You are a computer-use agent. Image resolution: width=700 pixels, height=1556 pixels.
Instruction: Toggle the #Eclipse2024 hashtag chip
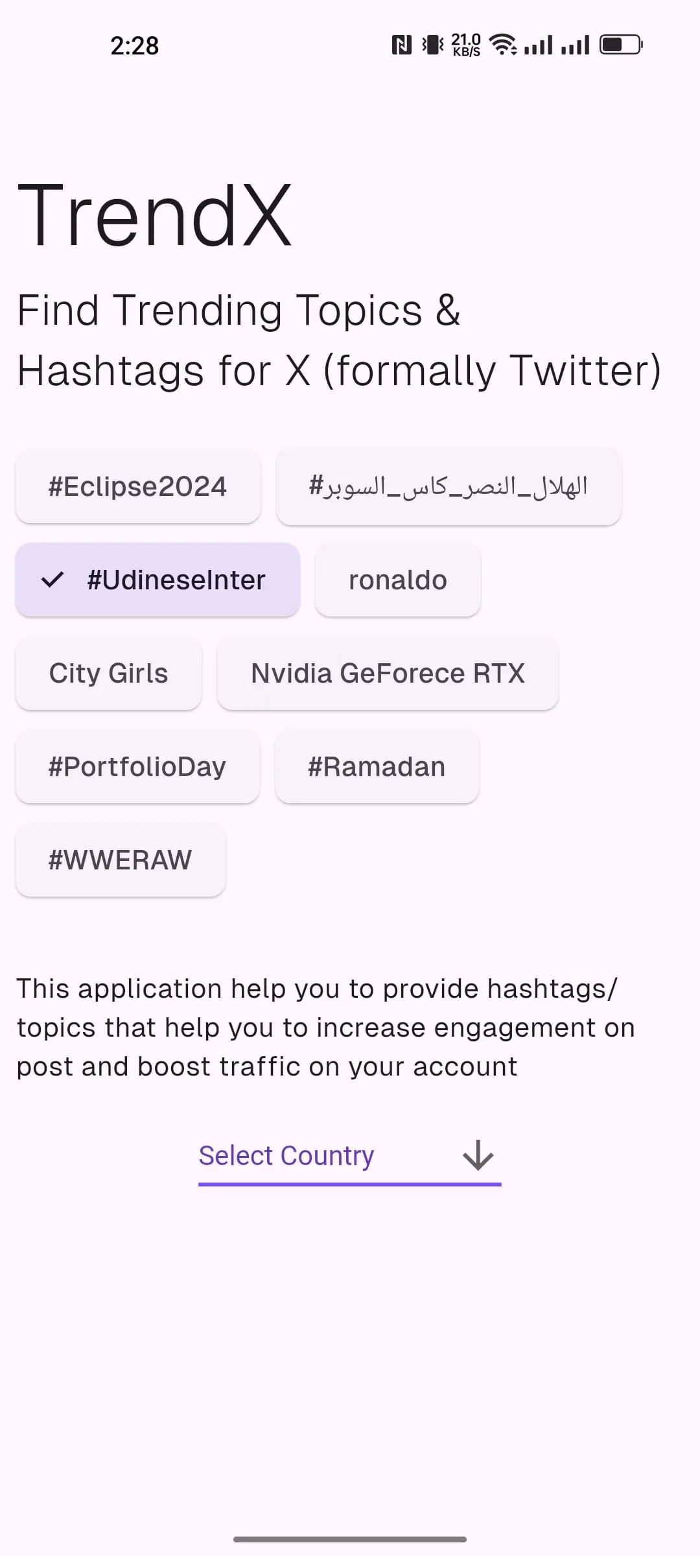point(138,486)
